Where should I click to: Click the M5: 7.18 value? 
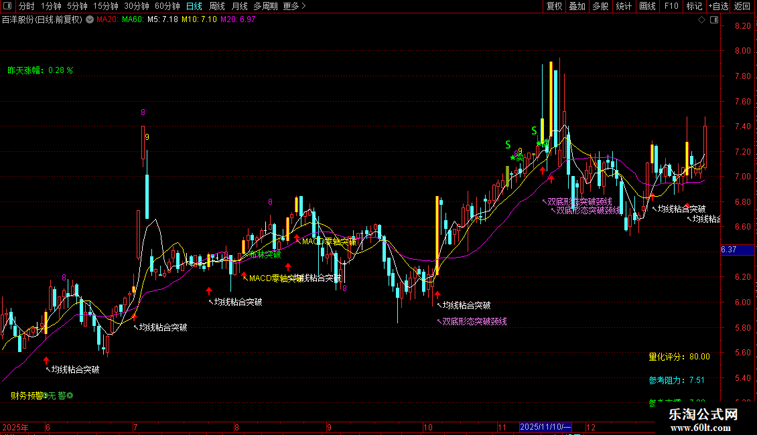[163, 20]
